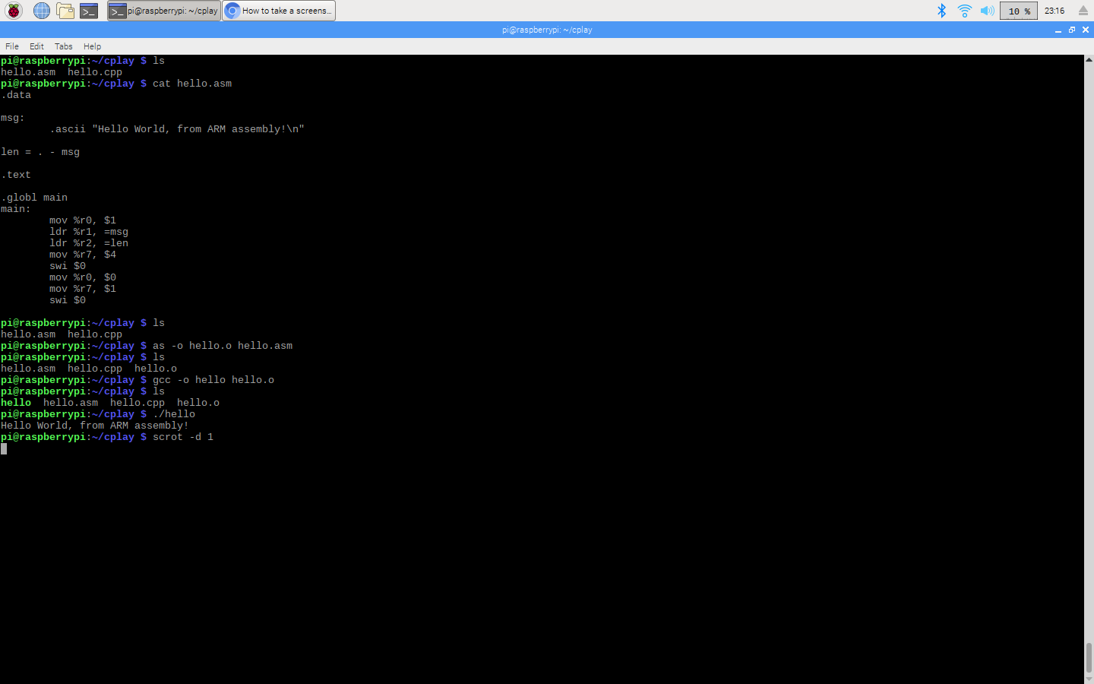Click the ".globl main" line
1094x684 pixels.
click(34, 198)
